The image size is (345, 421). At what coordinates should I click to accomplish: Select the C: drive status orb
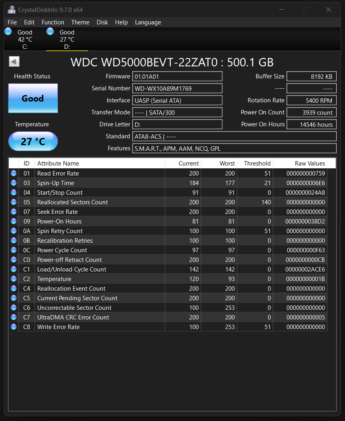8,32
